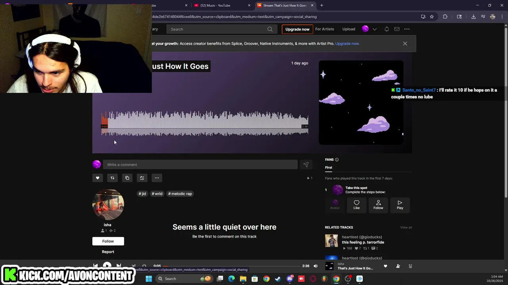This screenshot has height=285, width=508.
Task: Open the header profile avatar
Action: [x=365, y=29]
